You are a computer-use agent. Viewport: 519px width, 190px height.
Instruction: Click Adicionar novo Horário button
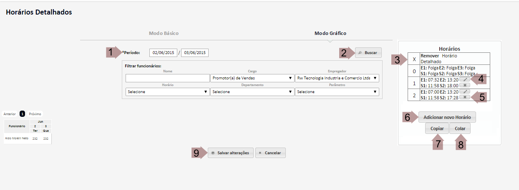(x=447, y=117)
